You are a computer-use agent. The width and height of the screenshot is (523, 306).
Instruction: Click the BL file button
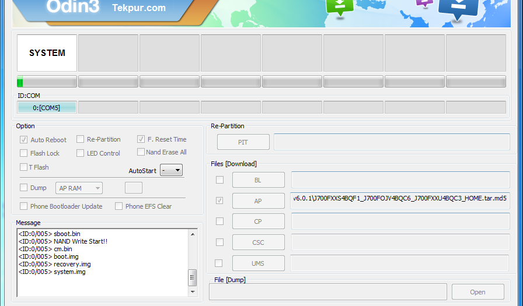click(x=259, y=180)
